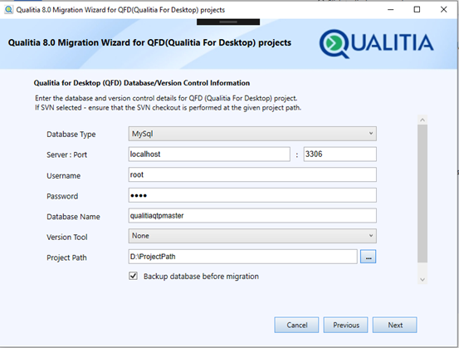Open the Project Path browse button
This screenshot has height=348, width=459.
pyautogui.click(x=369, y=257)
